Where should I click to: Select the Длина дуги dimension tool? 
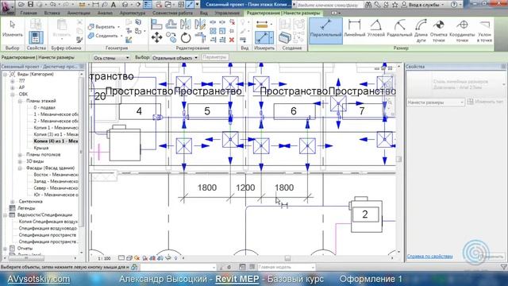point(421,30)
